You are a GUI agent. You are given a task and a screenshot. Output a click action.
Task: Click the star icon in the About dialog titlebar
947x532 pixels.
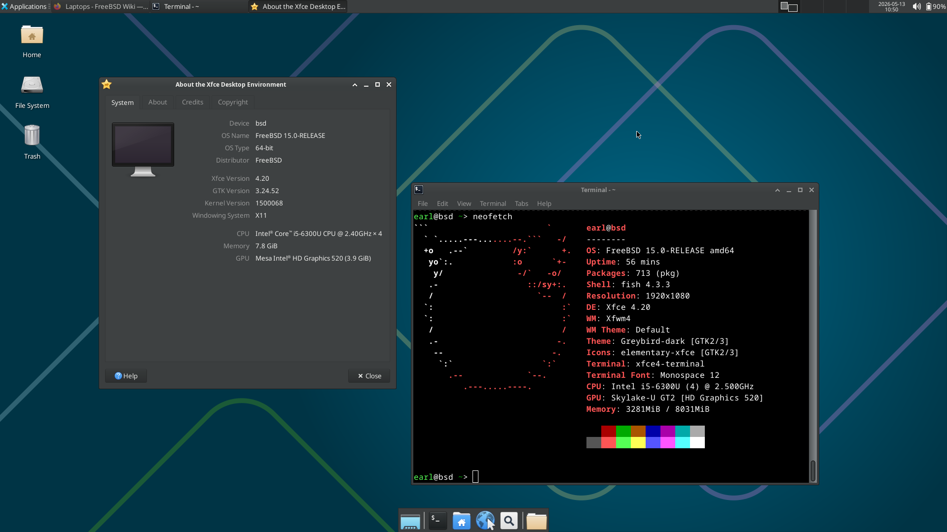(107, 84)
